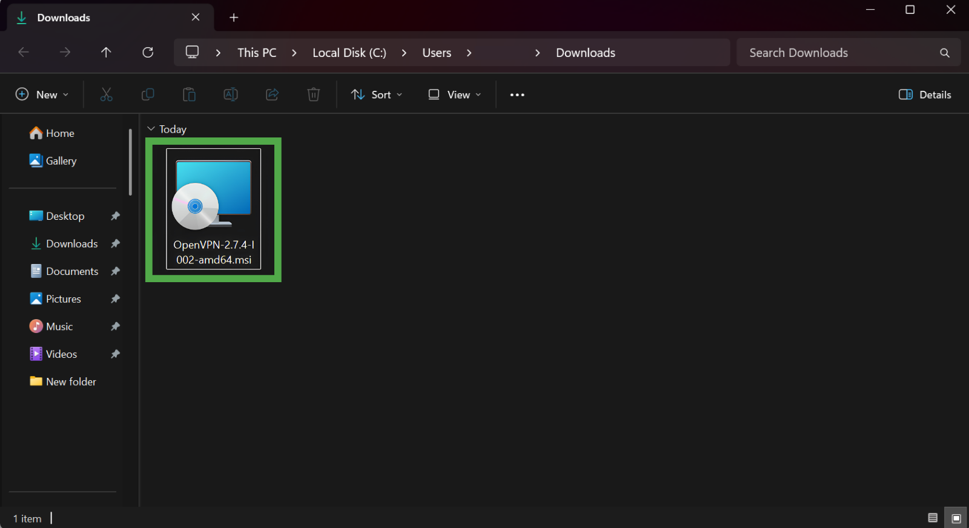Screen dimensions: 969x528
Task: Go up one folder level arrow
Action: click(x=106, y=53)
